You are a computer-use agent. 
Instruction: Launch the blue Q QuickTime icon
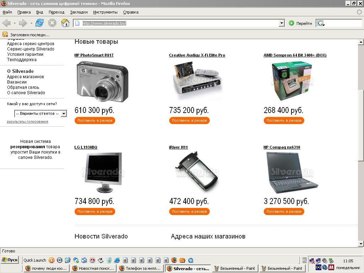(x=191, y=260)
